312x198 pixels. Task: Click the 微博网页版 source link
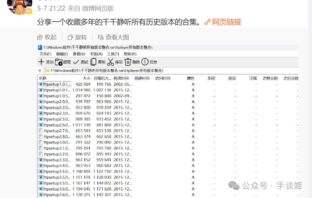pos(98,8)
